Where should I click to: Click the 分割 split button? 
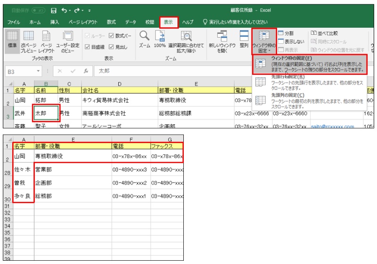click(286, 33)
